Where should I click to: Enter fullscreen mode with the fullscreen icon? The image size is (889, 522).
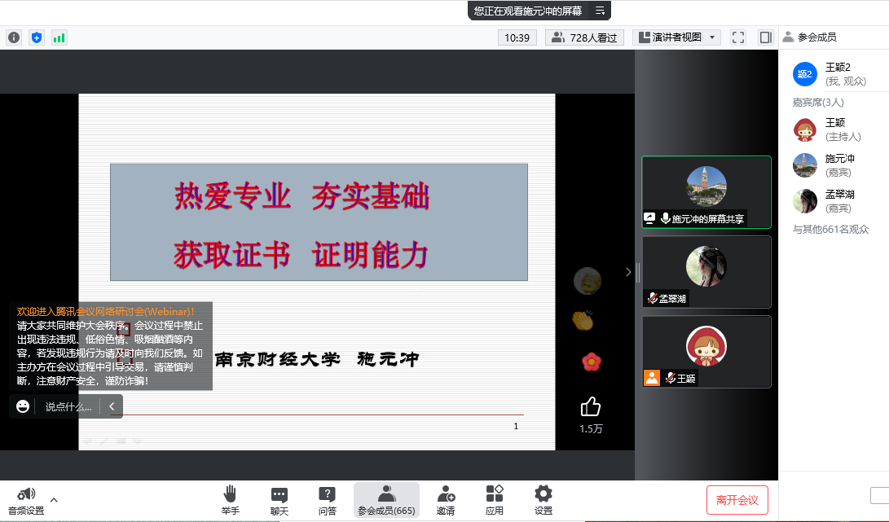click(x=738, y=37)
